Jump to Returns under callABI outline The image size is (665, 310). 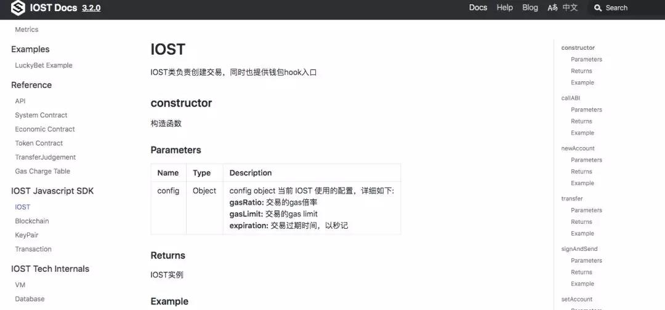point(581,121)
